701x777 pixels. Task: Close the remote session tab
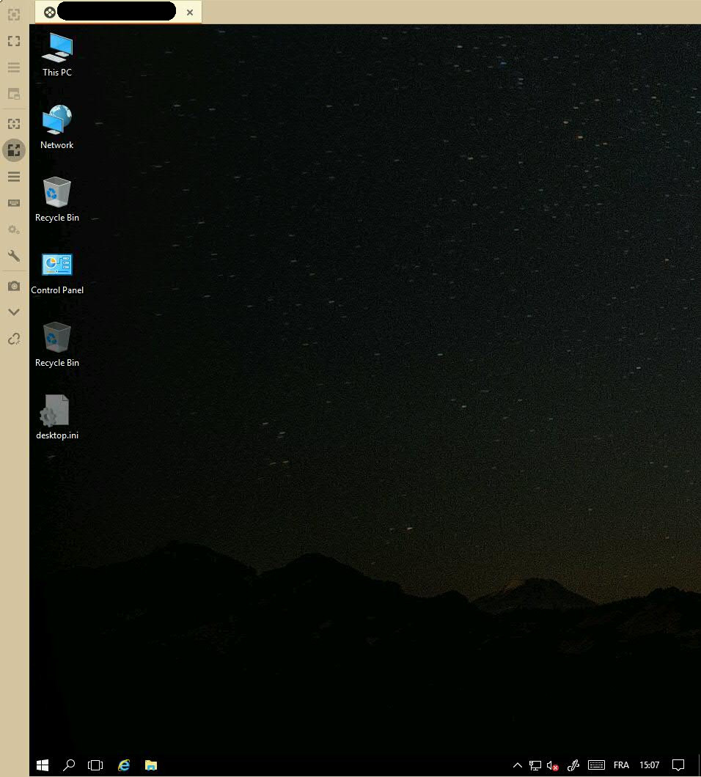190,12
